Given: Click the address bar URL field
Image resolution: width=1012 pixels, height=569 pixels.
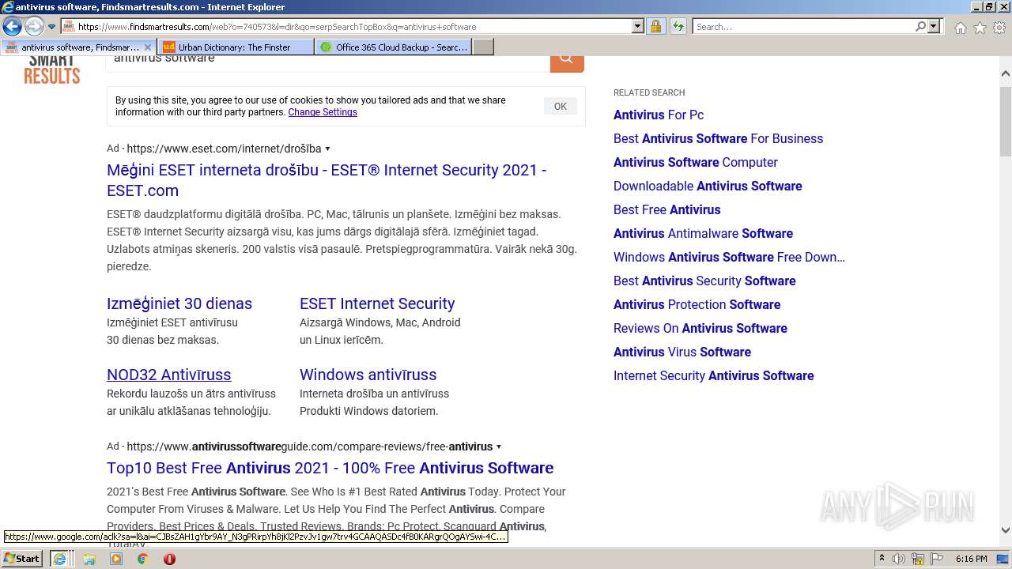Looking at the screenshot, I should (354, 27).
